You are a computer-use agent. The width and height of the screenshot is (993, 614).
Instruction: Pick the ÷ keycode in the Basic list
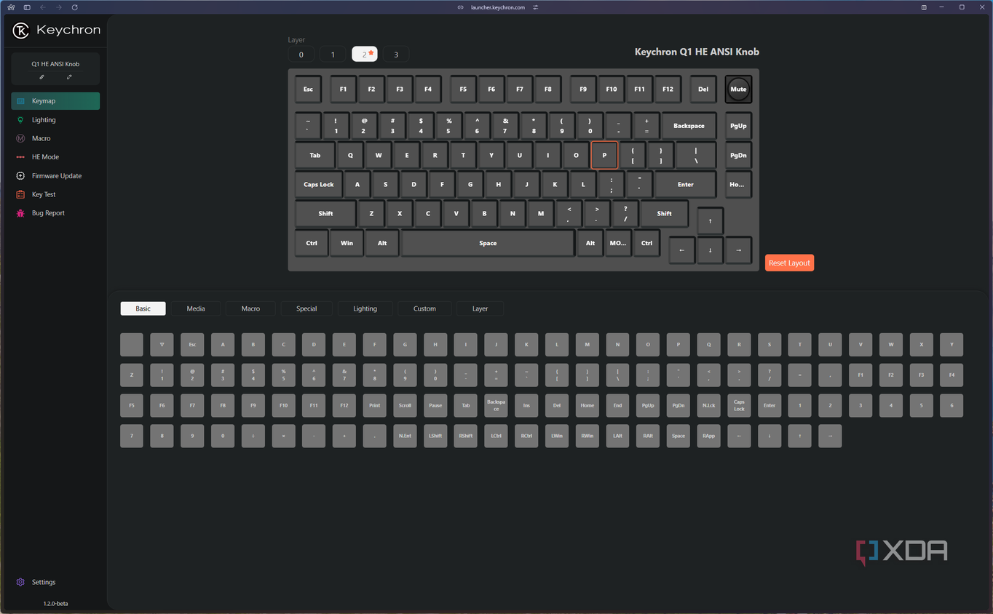click(x=253, y=436)
